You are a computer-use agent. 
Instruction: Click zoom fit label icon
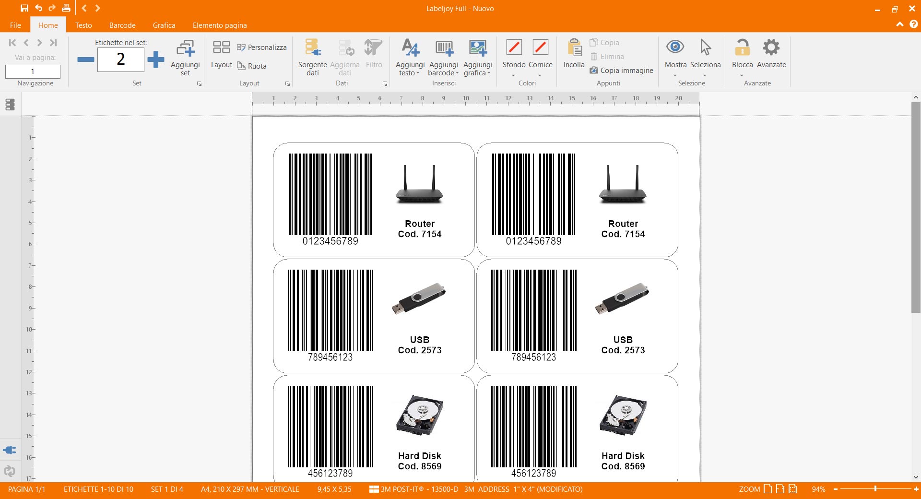click(792, 489)
